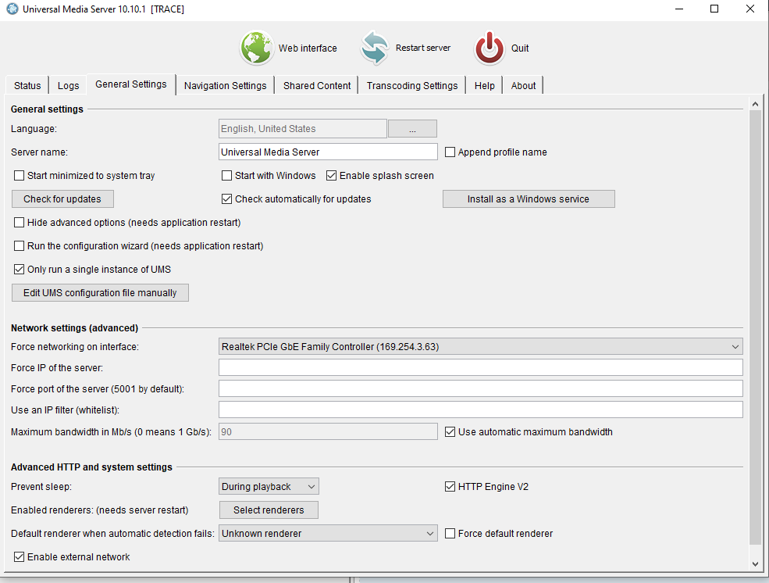Switch to the Status tab

point(27,85)
